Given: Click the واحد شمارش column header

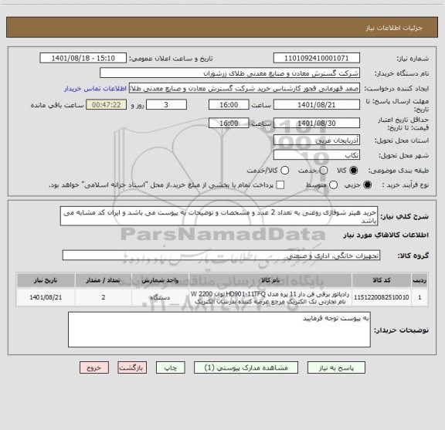Looking at the screenshot, I should pos(160,280).
